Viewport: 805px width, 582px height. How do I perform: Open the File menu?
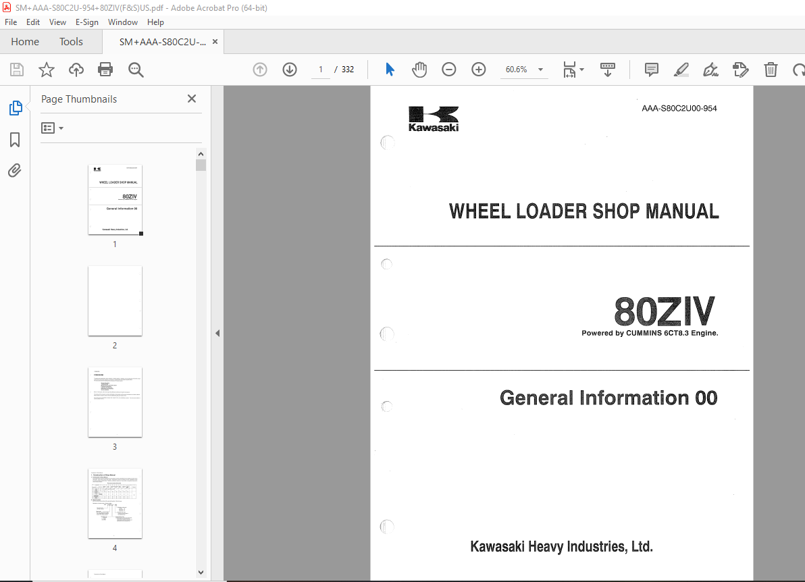11,22
